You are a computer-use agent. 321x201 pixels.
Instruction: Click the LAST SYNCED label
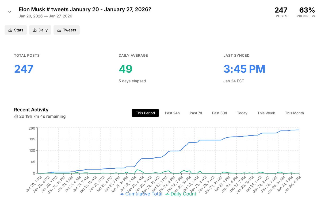(236, 56)
